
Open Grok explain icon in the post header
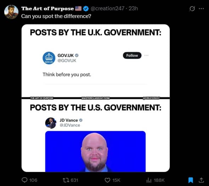(192, 8)
